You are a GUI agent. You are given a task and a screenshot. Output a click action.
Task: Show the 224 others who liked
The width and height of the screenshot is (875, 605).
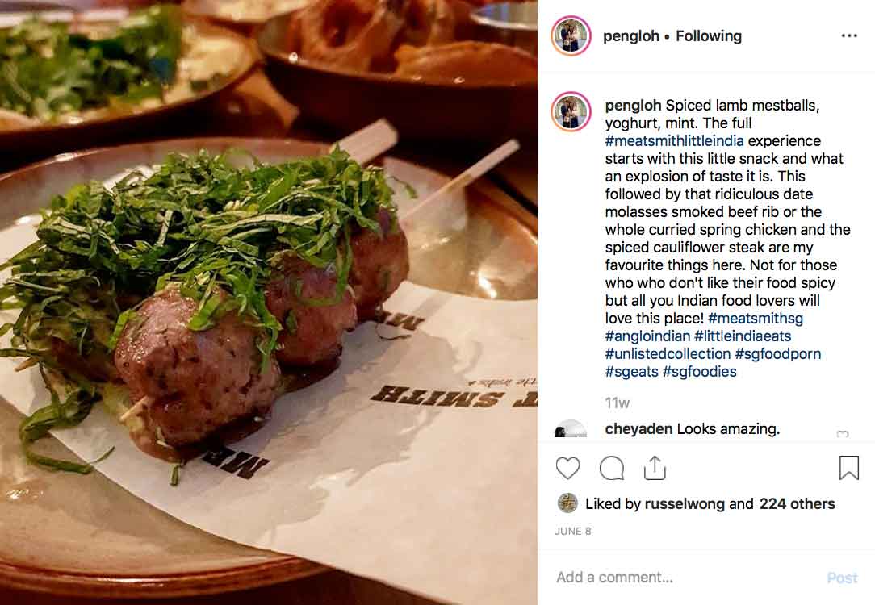[x=797, y=504]
